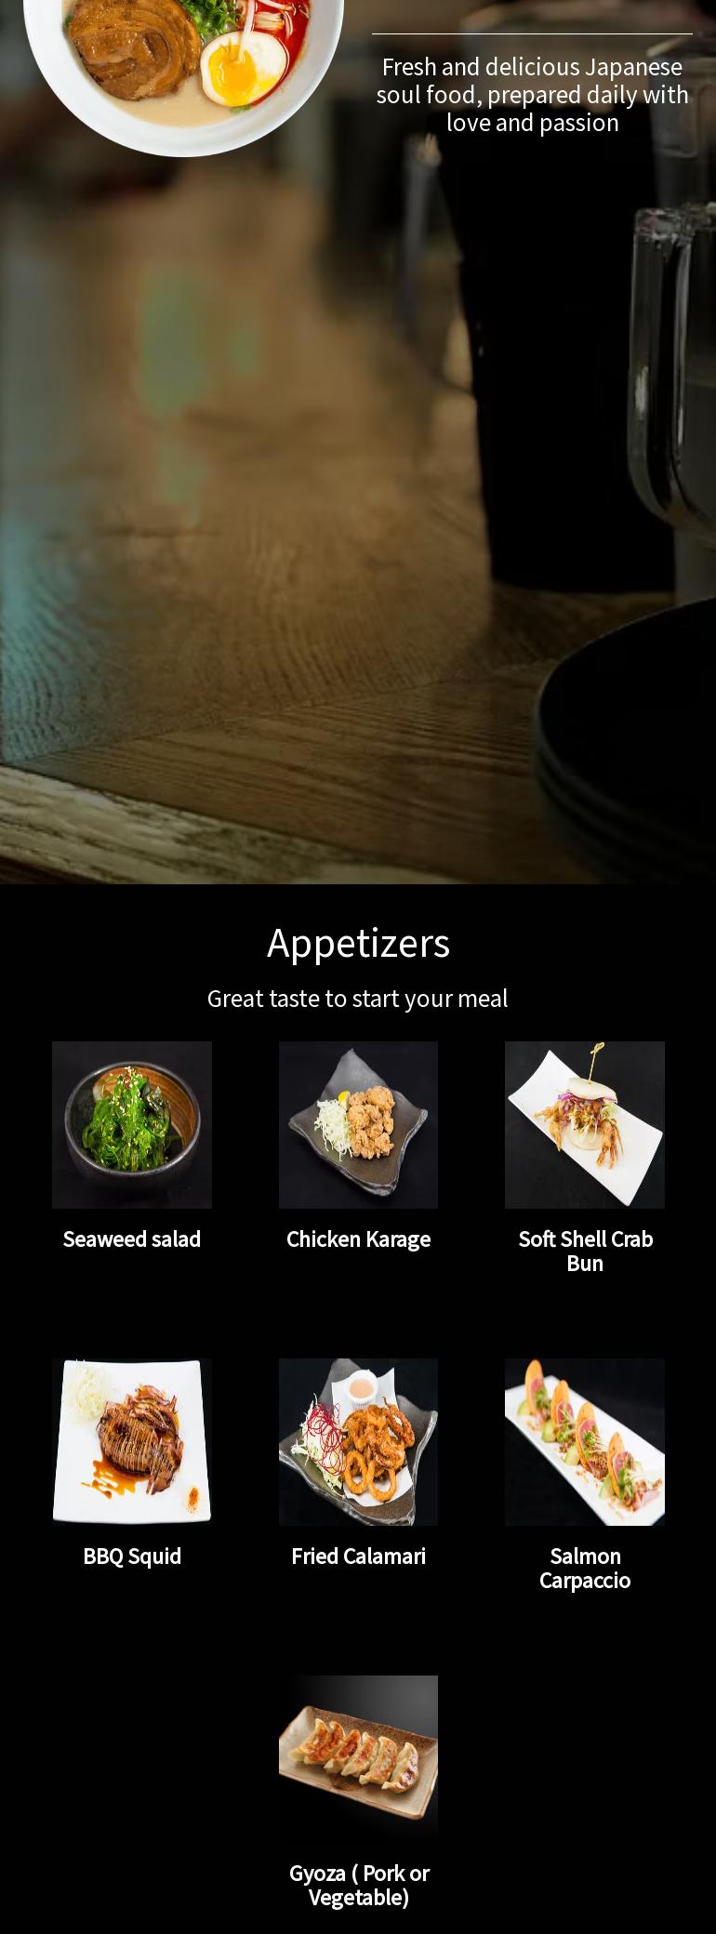Click the Salmon Carpaccio title
Viewport: 716px width, 1934px height.
tap(585, 1569)
